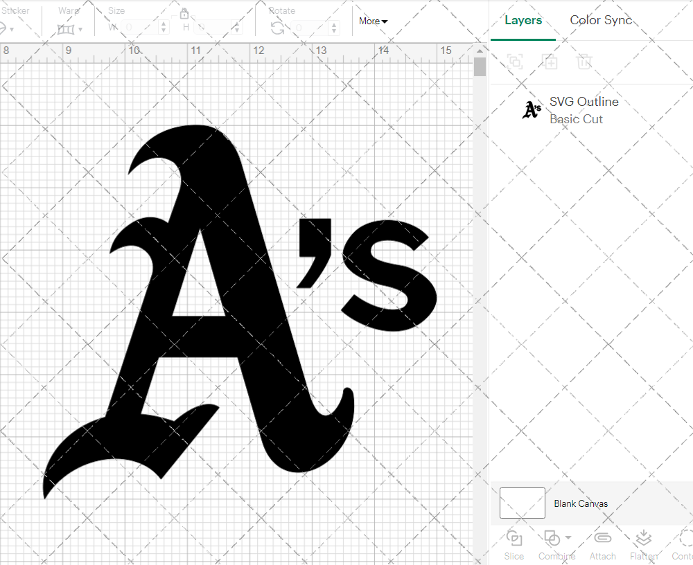Click the Rotate angle input field

(309, 28)
